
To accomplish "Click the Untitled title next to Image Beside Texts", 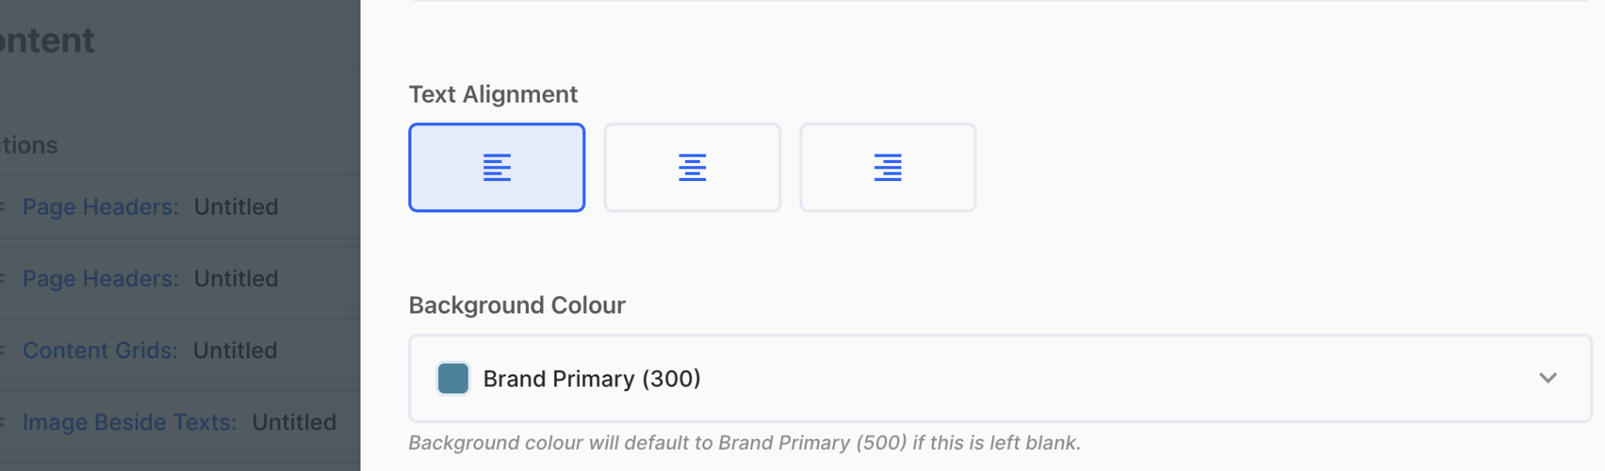I will click(294, 422).
